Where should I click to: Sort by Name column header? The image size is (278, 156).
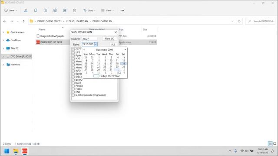pyautogui.click(x=42, y=29)
